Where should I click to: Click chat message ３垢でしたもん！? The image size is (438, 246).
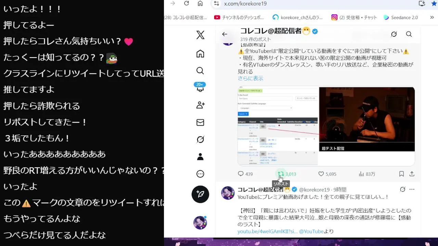(x=37, y=138)
